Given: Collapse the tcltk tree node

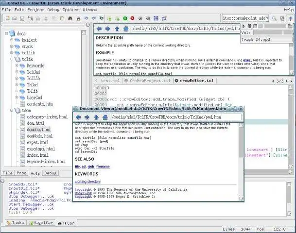Looking at the screenshot, I should tap(12, 59).
